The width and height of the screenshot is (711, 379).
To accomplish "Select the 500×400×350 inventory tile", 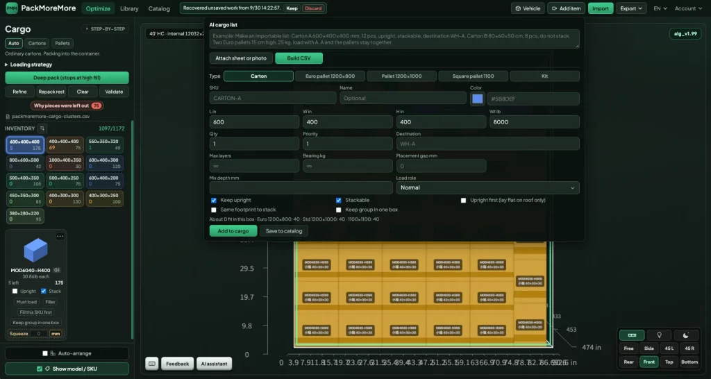I will point(26,181).
